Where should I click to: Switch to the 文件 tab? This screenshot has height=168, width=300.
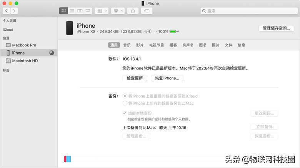coord(228,45)
